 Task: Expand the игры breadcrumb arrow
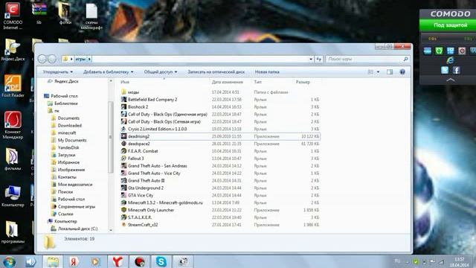(x=89, y=59)
